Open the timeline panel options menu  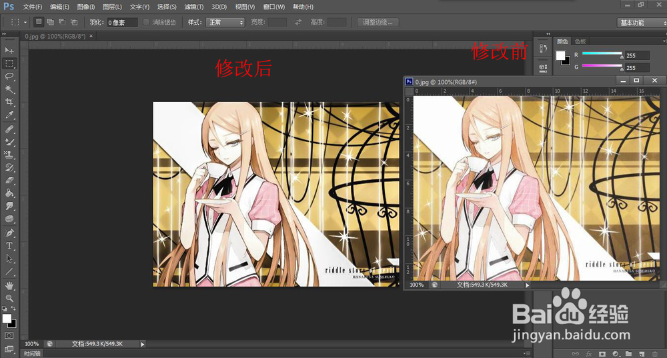(x=527, y=353)
